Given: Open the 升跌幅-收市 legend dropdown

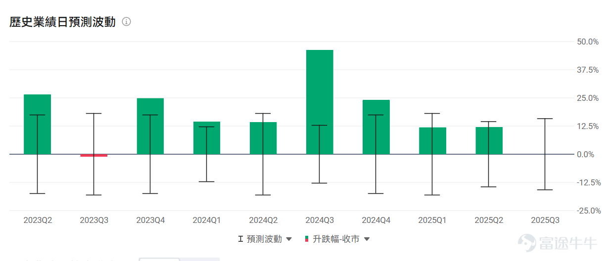Looking at the screenshot, I should click(367, 239).
